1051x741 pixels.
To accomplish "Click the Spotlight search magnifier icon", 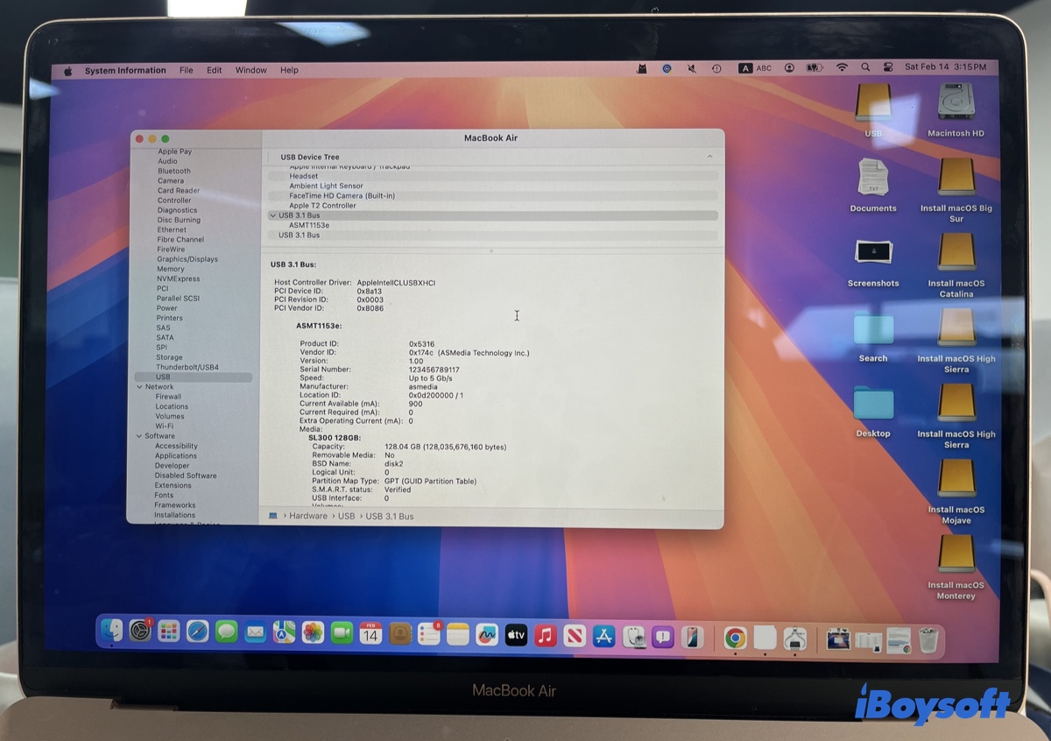I will [865, 67].
